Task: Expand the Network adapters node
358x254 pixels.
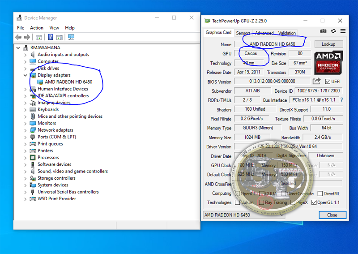Action: 26,130
